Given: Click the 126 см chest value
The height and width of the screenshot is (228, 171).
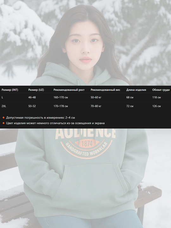Looking at the screenshot, I should 156,106.
